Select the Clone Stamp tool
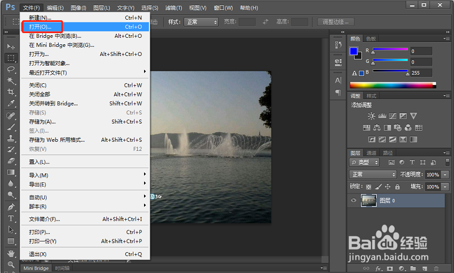The image size is (454, 273). [x=11, y=138]
